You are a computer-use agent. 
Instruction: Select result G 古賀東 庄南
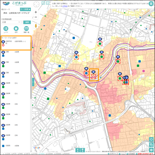(15, 106)
